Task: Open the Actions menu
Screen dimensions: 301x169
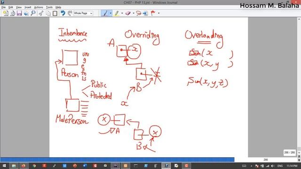Action: coord(39,8)
